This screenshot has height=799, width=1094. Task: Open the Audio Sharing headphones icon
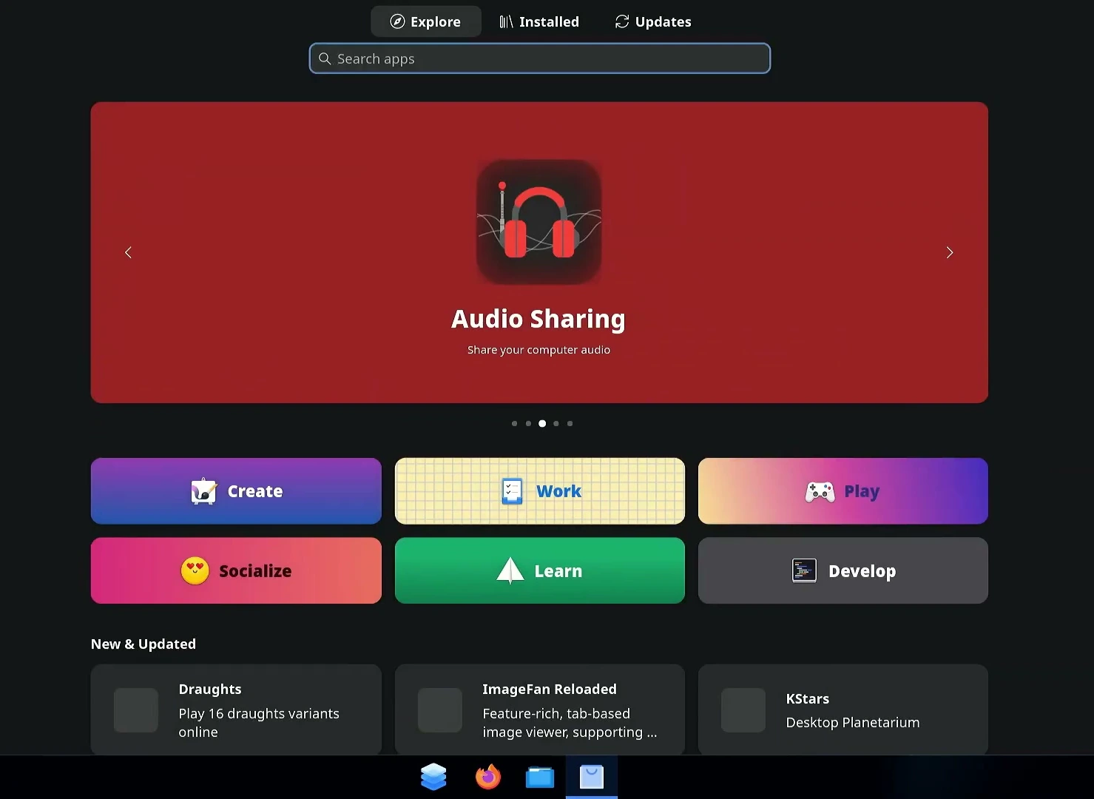(x=539, y=222)
